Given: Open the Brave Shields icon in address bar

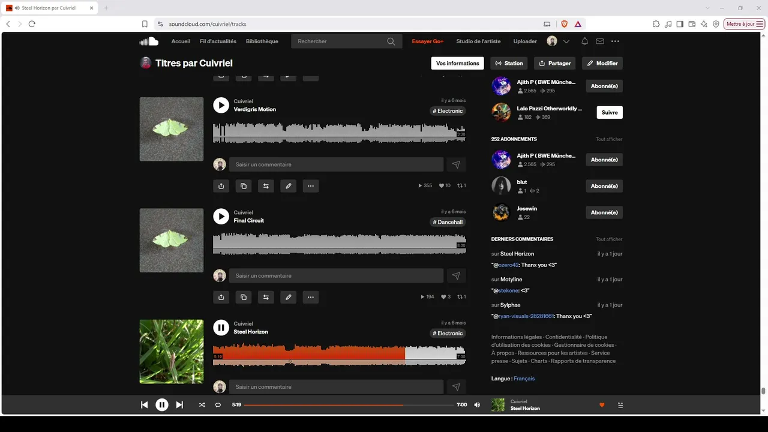Looking at the screenshot, I should point(564,24).
